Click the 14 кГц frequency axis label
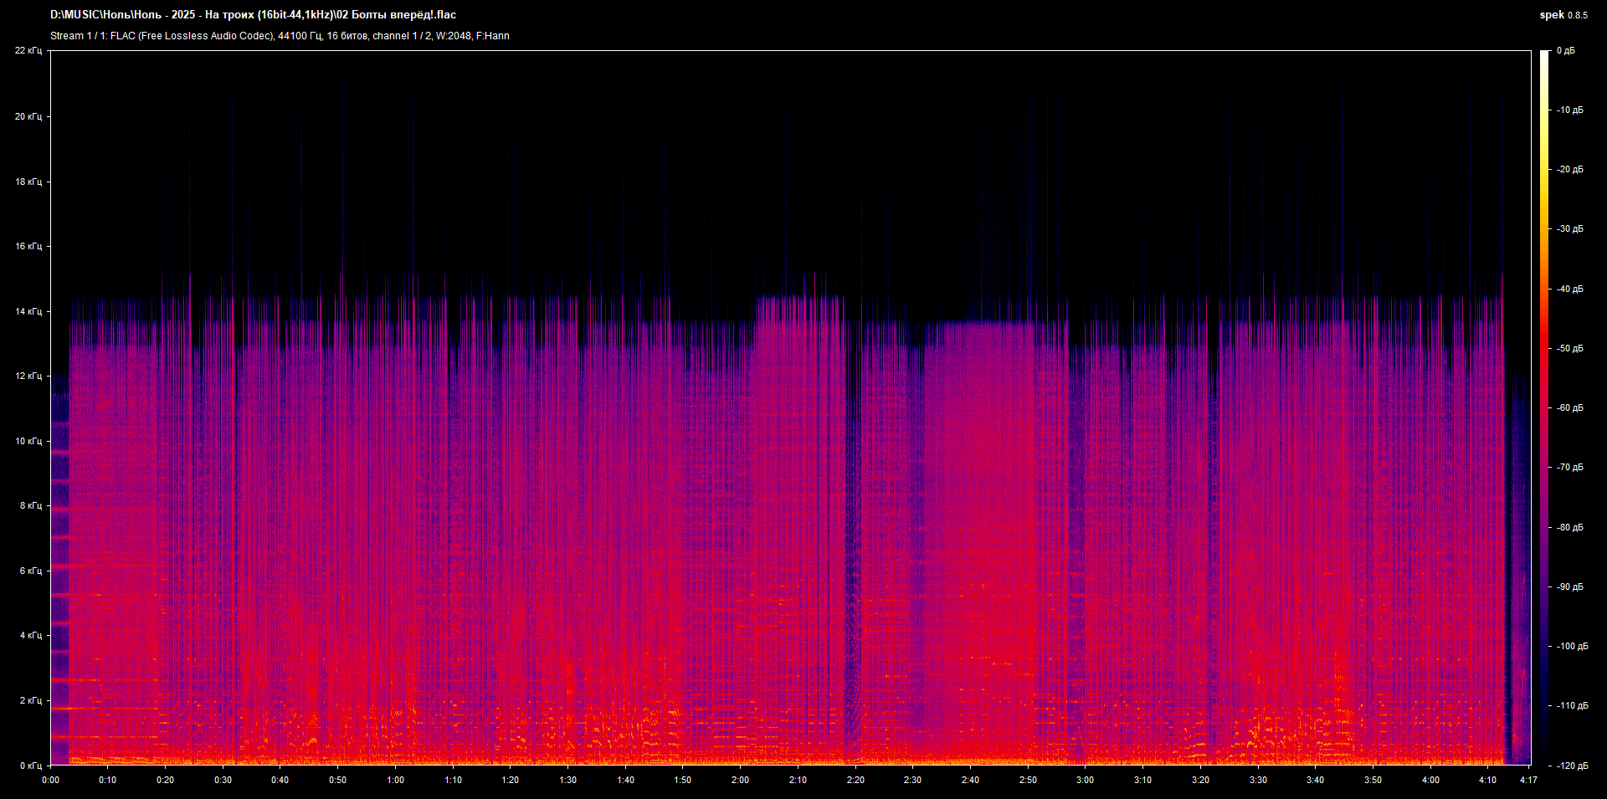This screenshot has height=799, width=1607. click(28, 311)
